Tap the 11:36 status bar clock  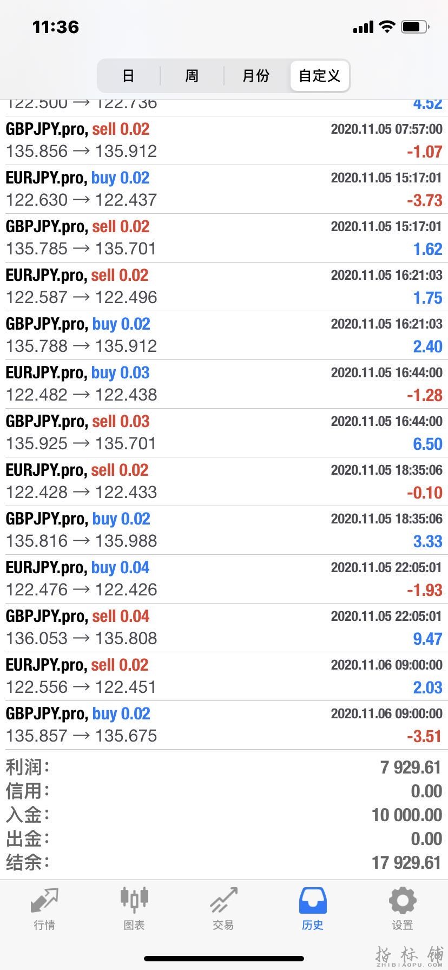tap(56, 27)
